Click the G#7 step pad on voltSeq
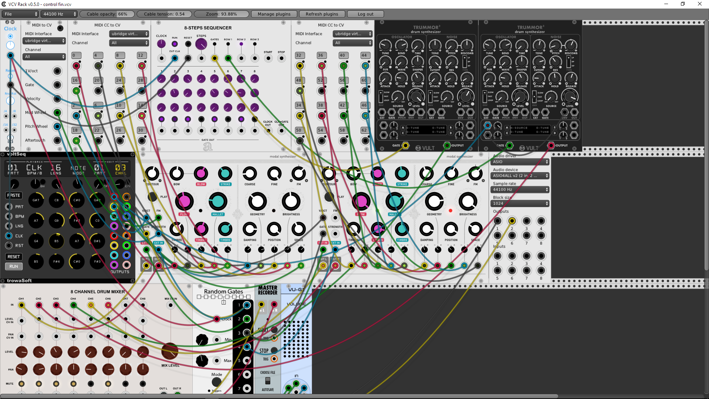 point(36,200)
